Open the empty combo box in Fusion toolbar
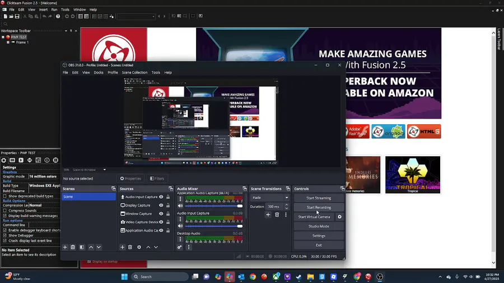 pyautogui.click(x=136, y=16)
